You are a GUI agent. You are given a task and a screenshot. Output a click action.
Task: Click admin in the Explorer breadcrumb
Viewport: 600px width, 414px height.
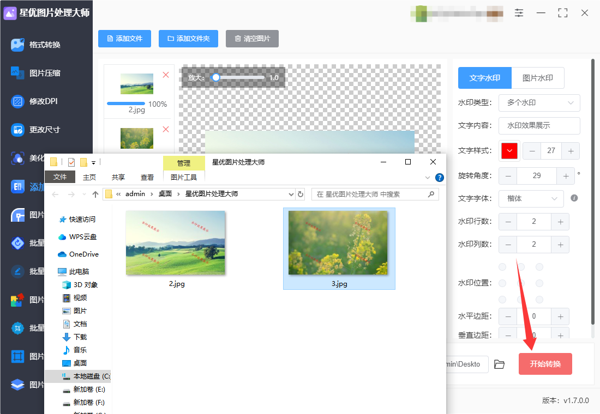(x=135, y=194)
